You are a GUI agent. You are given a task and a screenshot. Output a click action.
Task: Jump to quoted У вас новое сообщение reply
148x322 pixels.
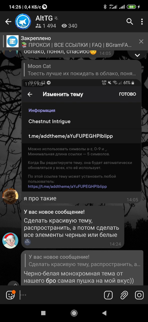coord(83,261)
